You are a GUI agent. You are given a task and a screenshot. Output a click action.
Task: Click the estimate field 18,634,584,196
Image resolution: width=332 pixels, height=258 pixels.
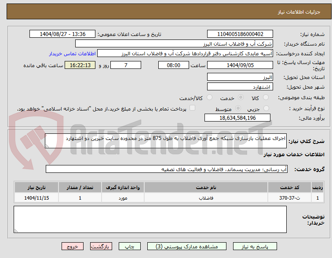[237, 118]
